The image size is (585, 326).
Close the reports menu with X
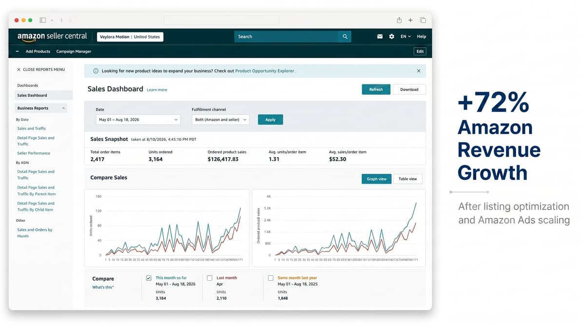pyautogui.click(x=19, y=70)
